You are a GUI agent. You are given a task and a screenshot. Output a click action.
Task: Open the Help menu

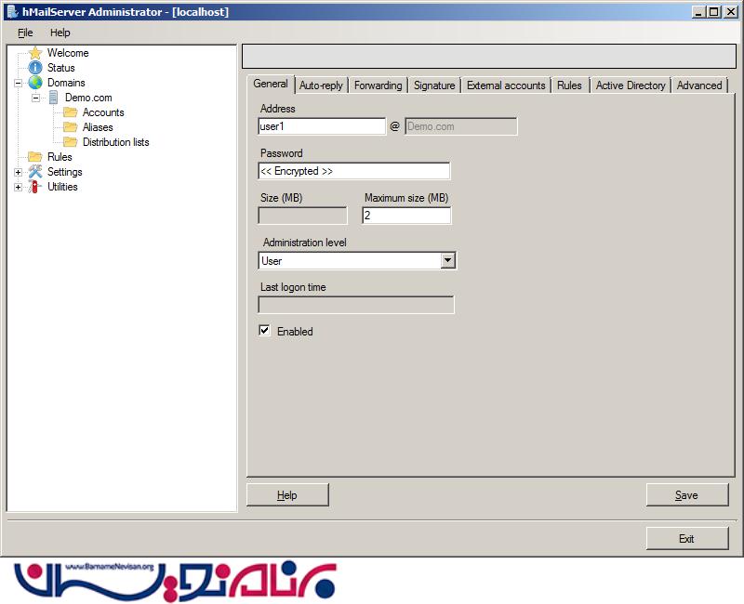pyautogui.click(x=60, y=33)
